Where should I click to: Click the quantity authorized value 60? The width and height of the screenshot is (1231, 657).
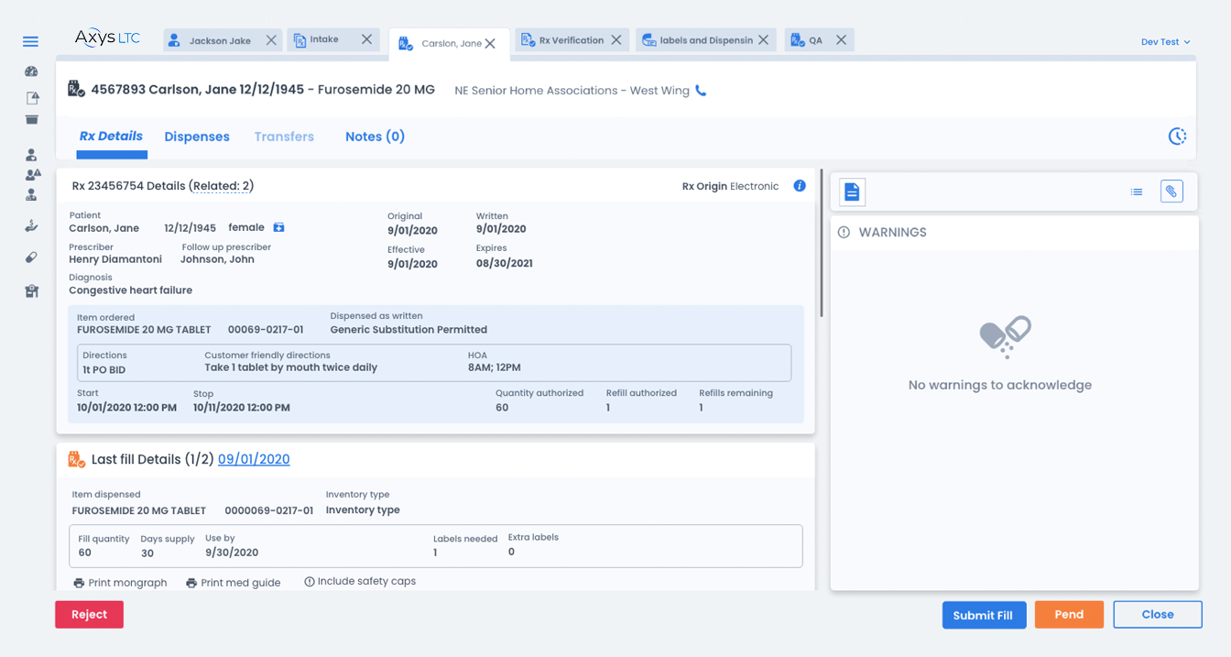click(x=502, y=408)
